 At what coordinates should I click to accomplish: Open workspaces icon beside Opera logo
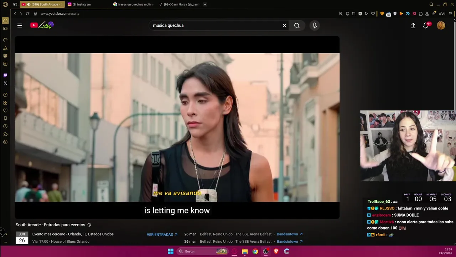pyautogui.click(x=15, y=4)
